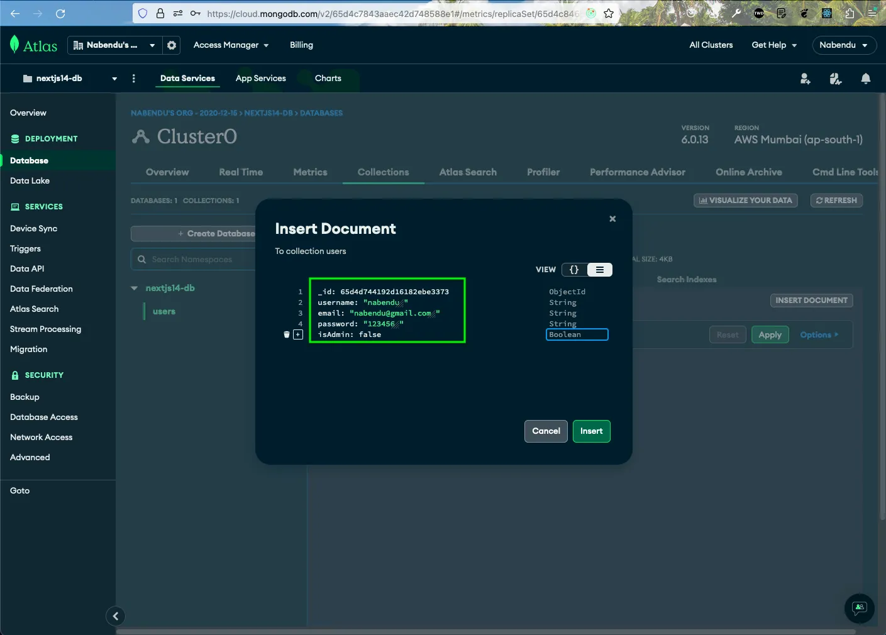886x635 pixels.
Task: Open the Atlas Search tab
Action: click(x=468, y=172)
